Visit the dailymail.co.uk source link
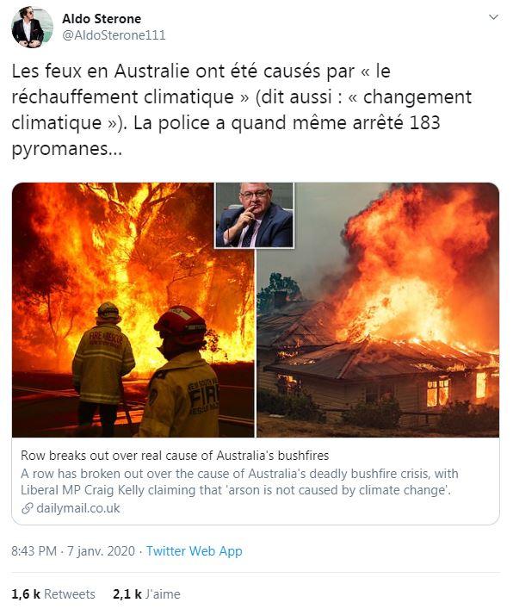Viewport: 513px width, 615px height. pyautogui.click(x=78, y=508)
